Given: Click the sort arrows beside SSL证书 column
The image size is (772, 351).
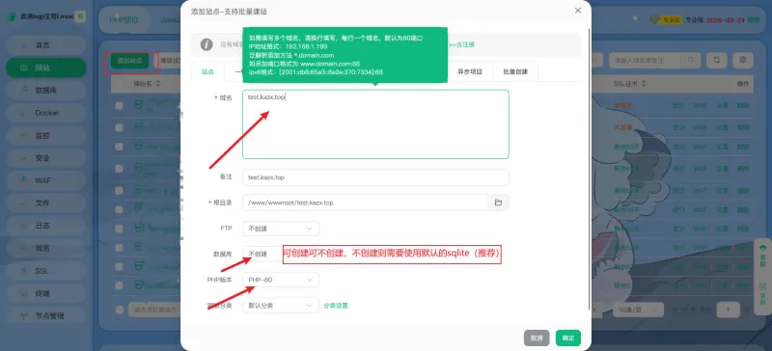Looking at the screenshot, I should coord(644,84).
